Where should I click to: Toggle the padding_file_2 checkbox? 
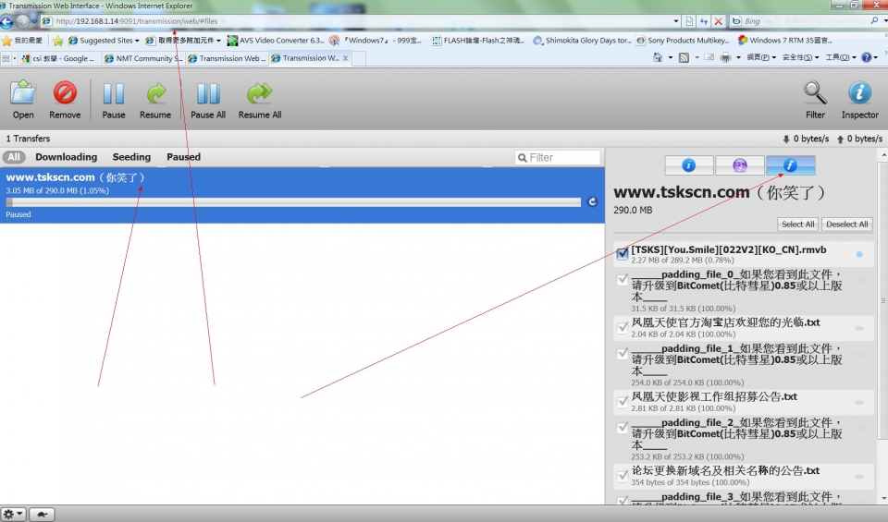coord(623,428)
